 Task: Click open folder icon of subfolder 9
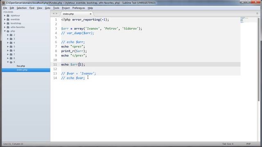pyautogui.click(x=11, y=62)
